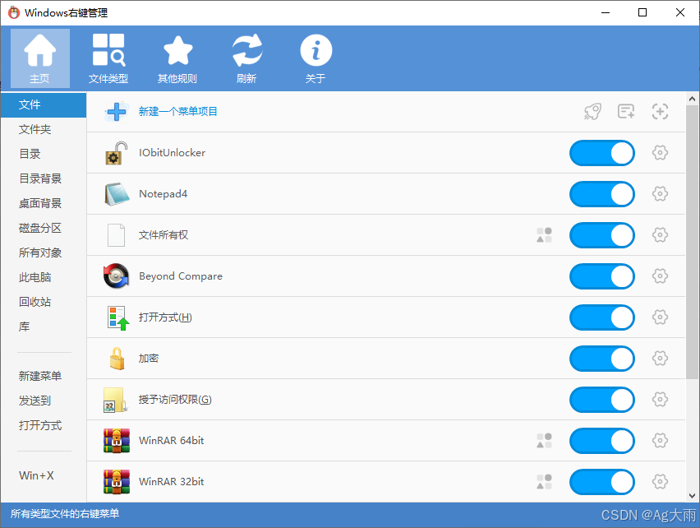Click the vertical scrollbar thumb
Image resolution: width=700 pixels, height=528 pixels.
[692, 242]
